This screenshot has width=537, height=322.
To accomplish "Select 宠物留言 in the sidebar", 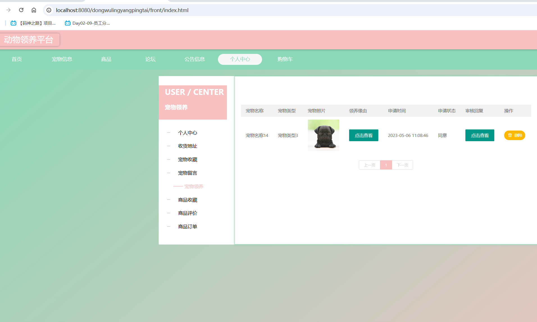I will [188, 173].
